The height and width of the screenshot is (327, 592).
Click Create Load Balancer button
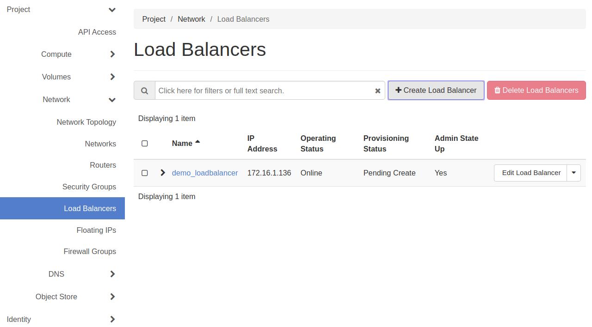(436, 91)
